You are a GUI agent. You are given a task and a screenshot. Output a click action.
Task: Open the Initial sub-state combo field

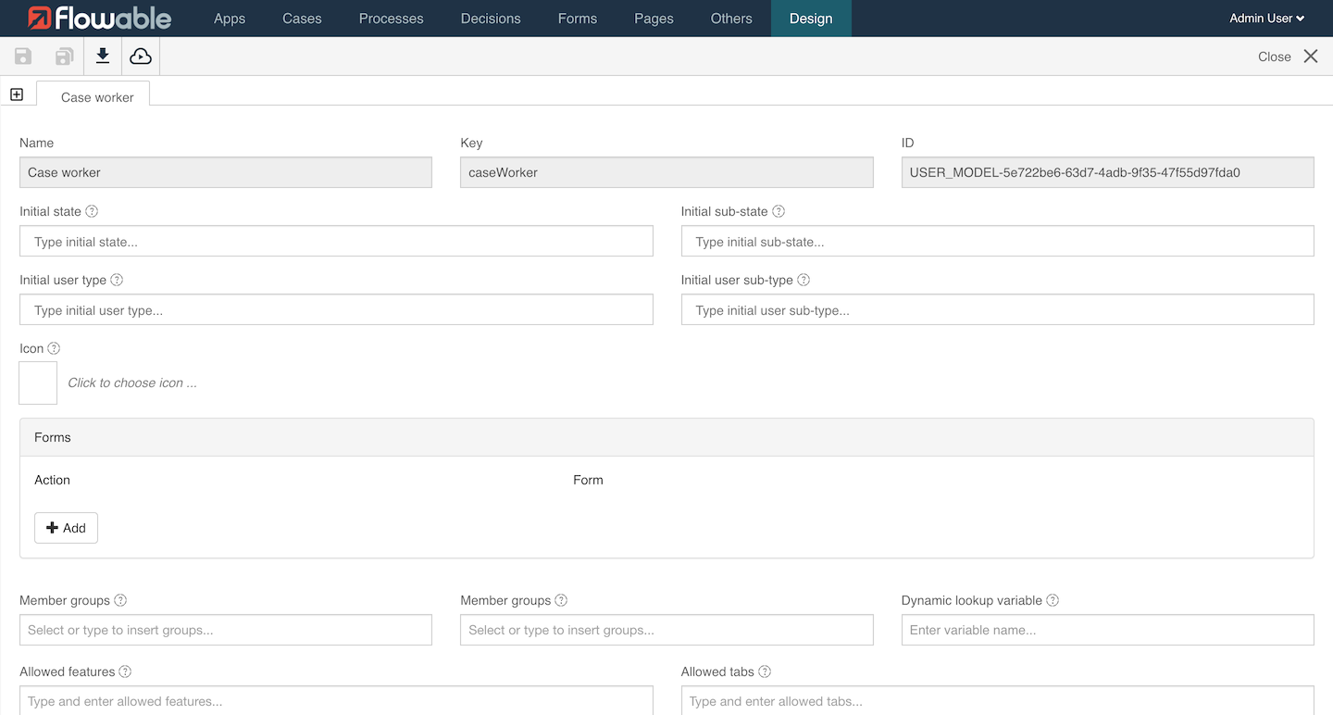coord(997,242)
